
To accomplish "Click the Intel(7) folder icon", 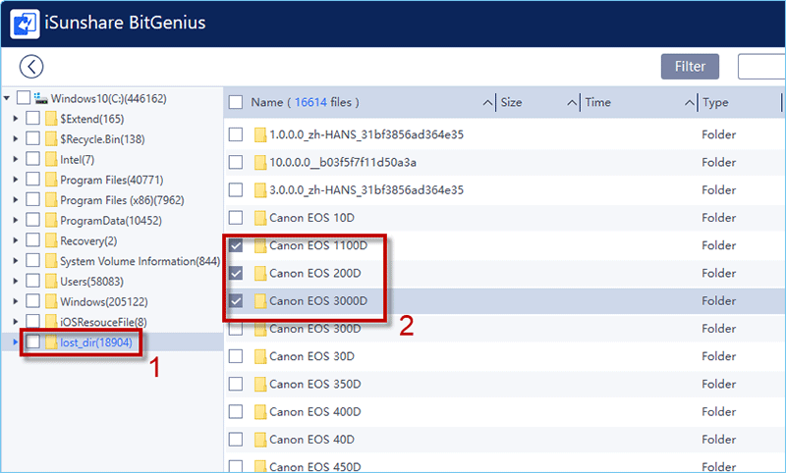I will tap(51, 159).
